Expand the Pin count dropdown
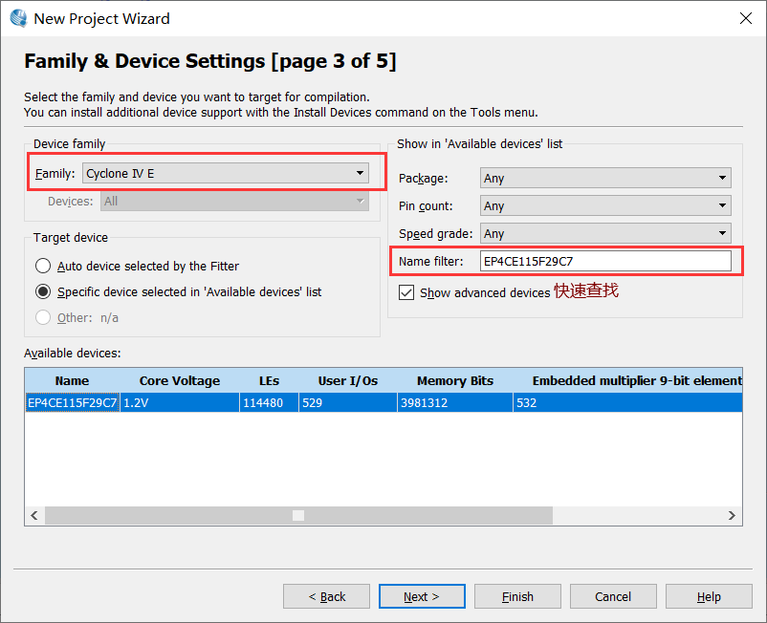This screenshot has width=767, height=623. point(605,205)
